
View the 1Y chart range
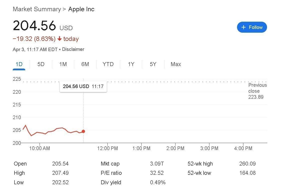(x=131, y=64)
